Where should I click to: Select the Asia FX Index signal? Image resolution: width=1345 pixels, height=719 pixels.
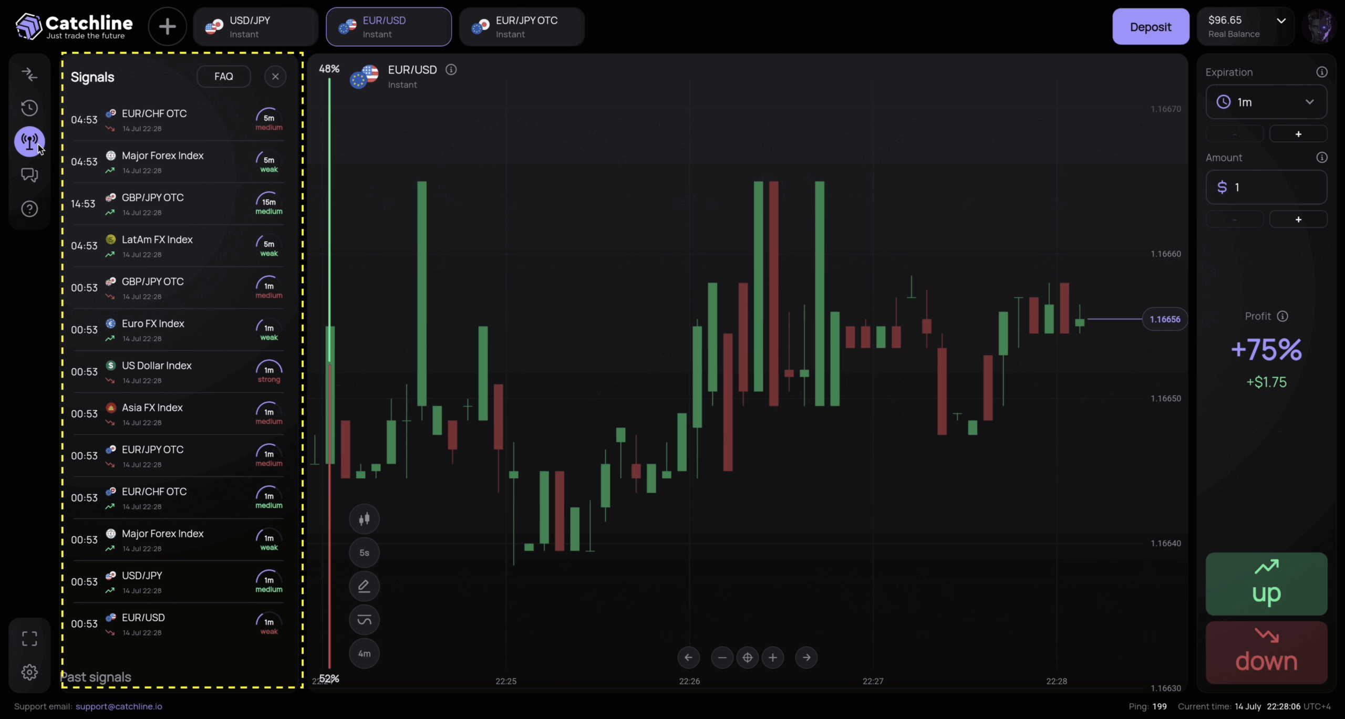click(178, 414)
